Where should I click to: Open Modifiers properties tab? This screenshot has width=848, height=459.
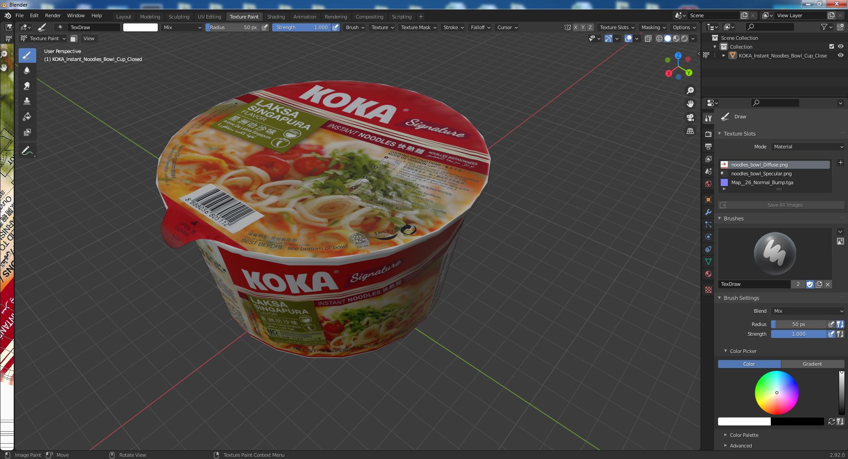point(708,212)
